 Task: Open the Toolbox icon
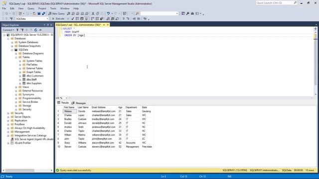click(x=192, y=13)
